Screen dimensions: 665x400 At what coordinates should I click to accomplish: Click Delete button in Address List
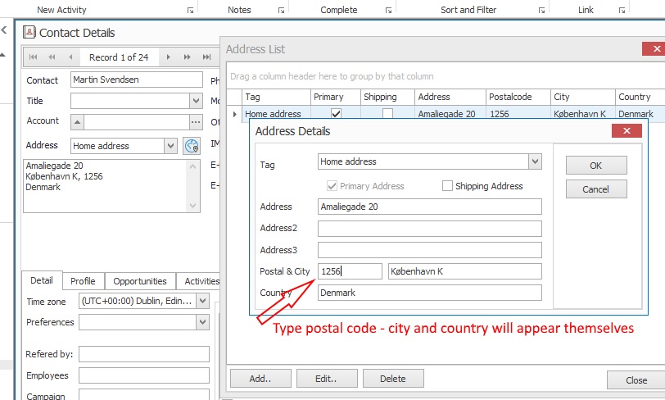coord(393,379)
